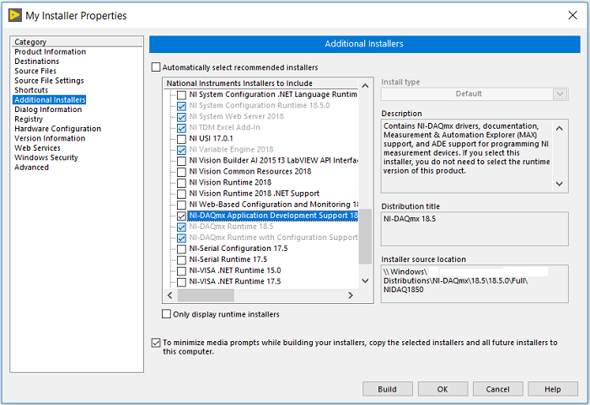Go to the Windows Security category
Image resolution: width=590 pixels, height=405 pixels.
coord(46,157)
